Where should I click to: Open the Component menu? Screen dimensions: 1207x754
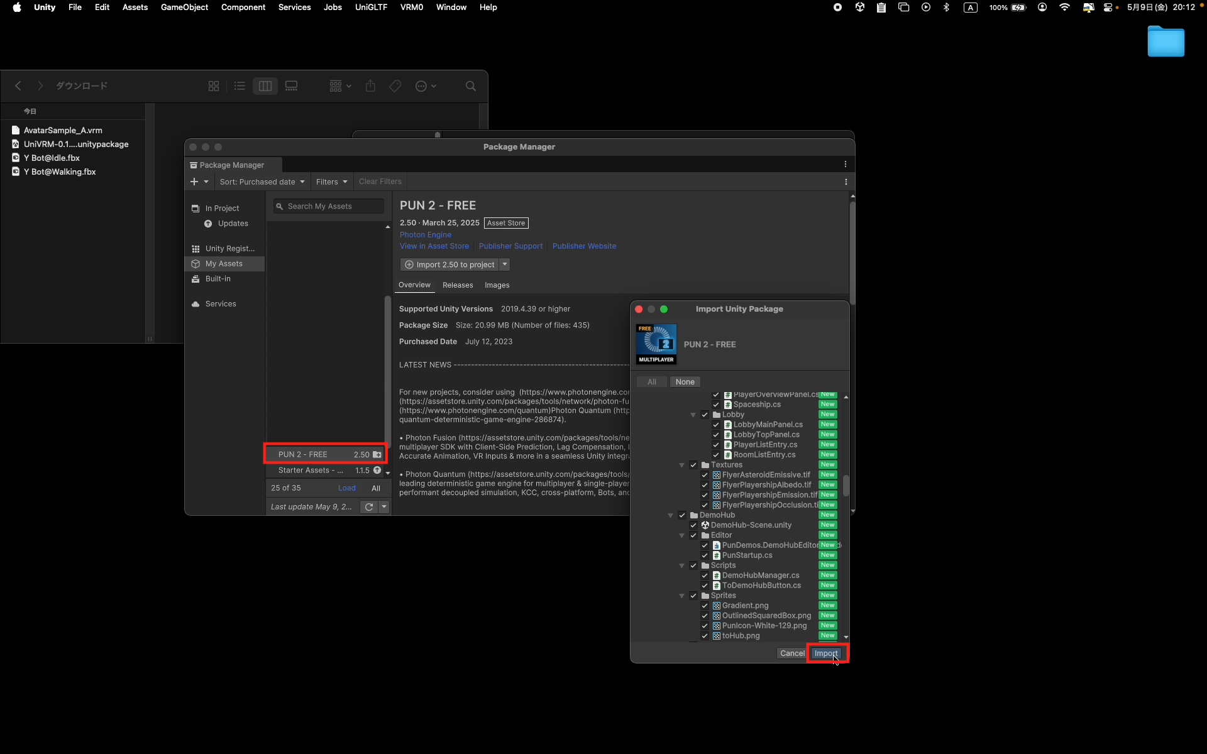tap(243, 8)
